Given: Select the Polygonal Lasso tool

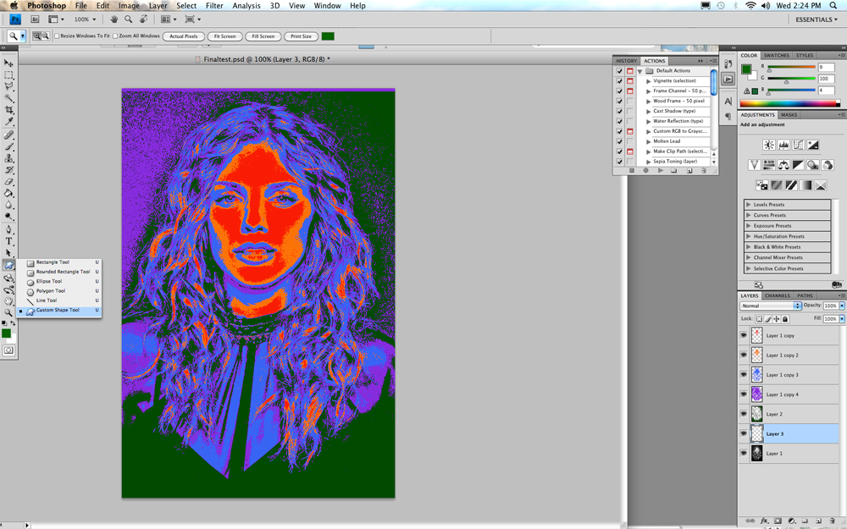Looking at the screenshot, I should pos(8,86).
